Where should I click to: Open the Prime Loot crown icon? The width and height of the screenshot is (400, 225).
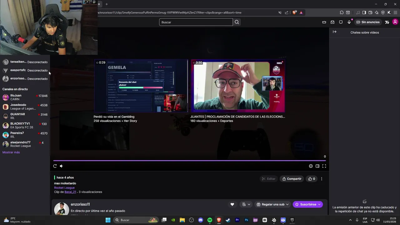pos(324,22)
